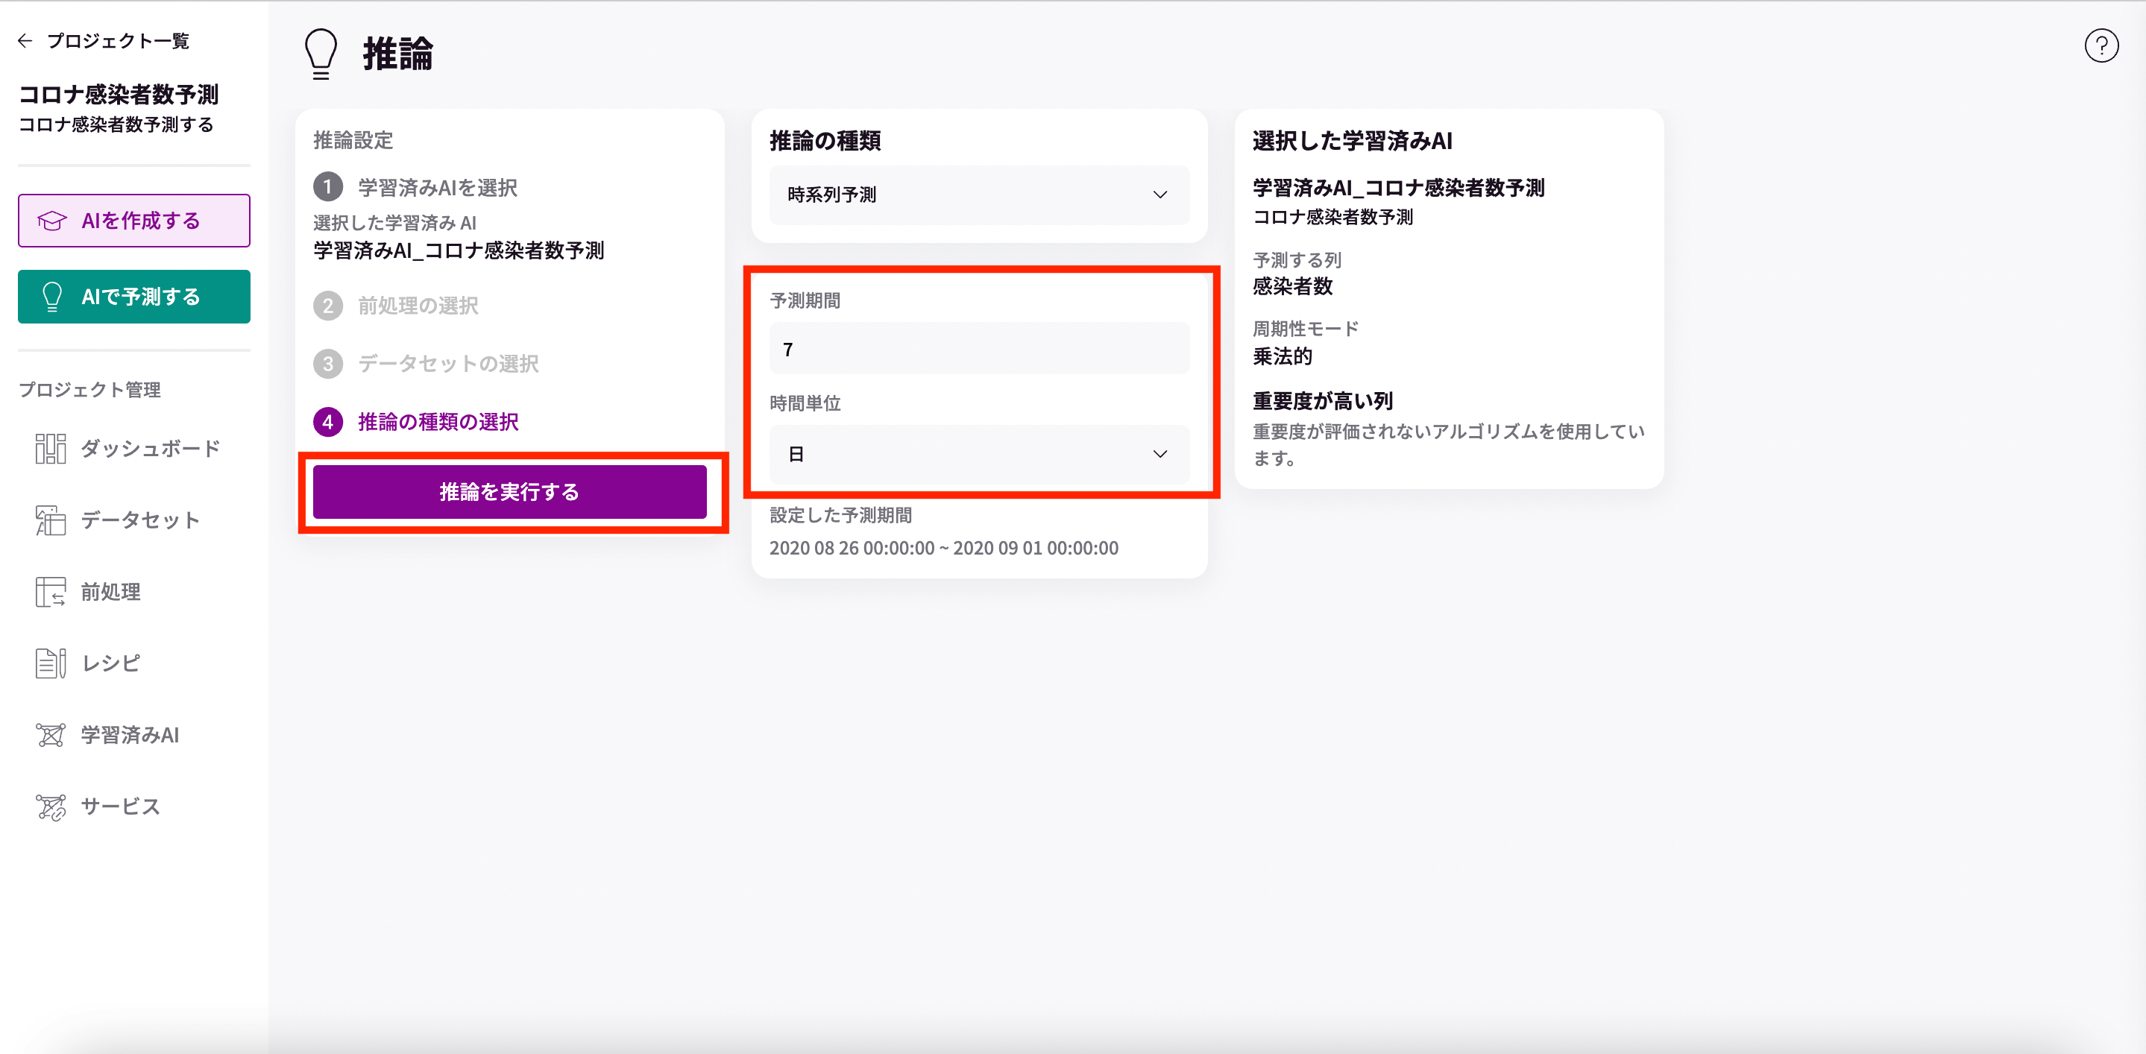Click the preprocessing icon beside 前処理
The width and height of the screenshot is (2146, 1054).
click(x=51, y=592)
